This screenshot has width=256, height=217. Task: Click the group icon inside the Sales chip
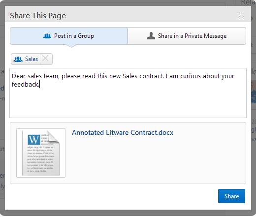click(18, 59)
